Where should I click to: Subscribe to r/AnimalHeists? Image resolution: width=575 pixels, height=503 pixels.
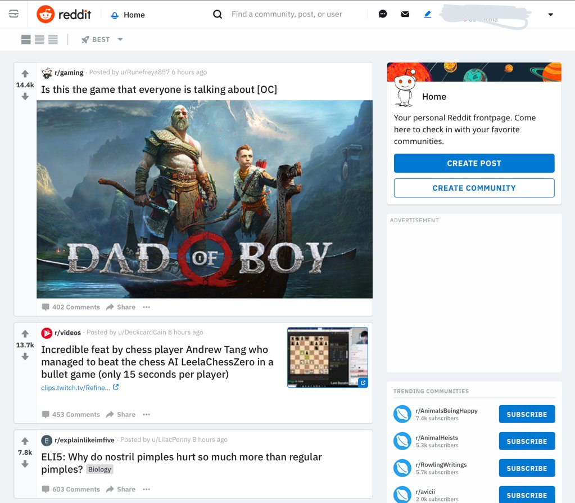pyautogui.click(x=527, y=441)
